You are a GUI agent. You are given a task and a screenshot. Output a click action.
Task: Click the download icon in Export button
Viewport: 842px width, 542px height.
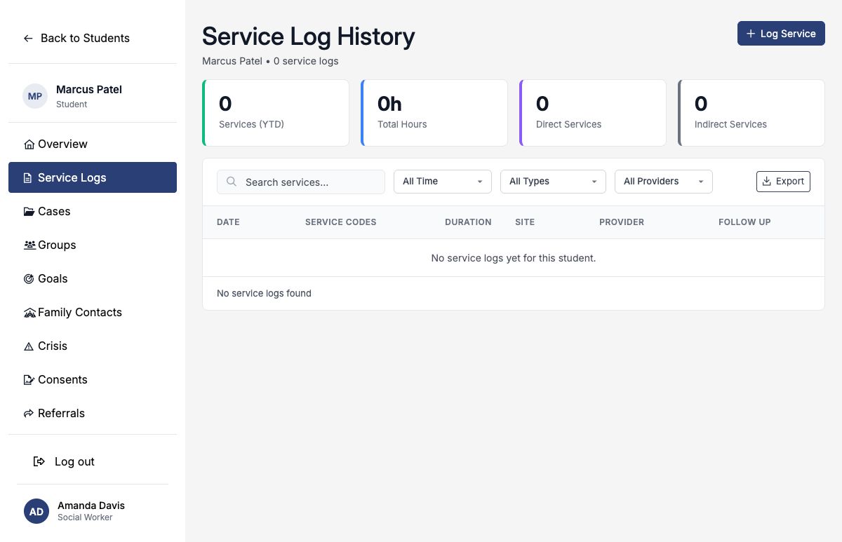(x=766, y=182)
